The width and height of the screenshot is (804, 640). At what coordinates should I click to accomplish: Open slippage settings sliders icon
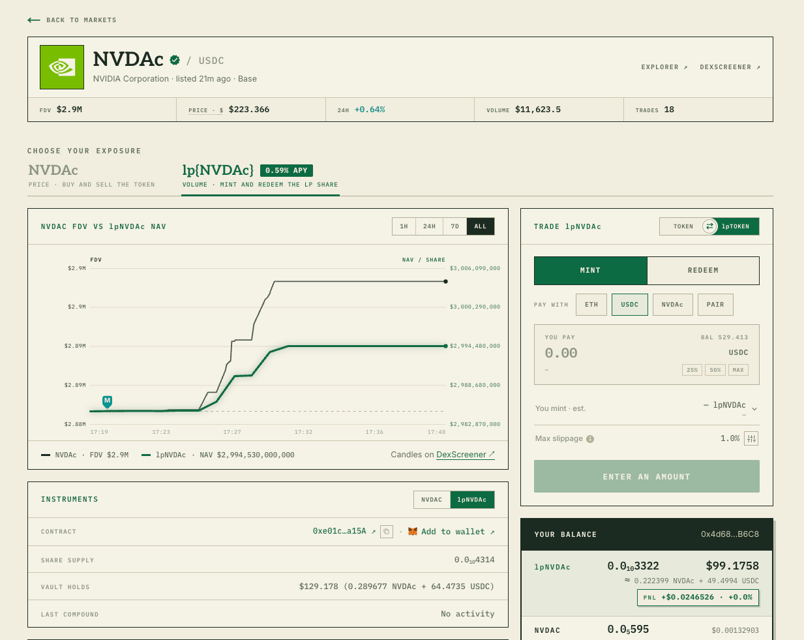(751, 438)
